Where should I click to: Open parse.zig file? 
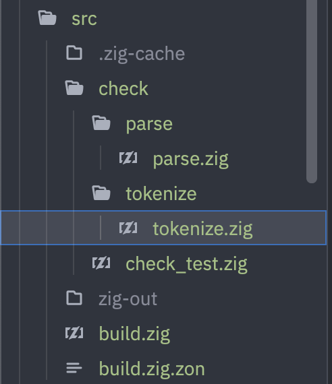tap(191, 160)
